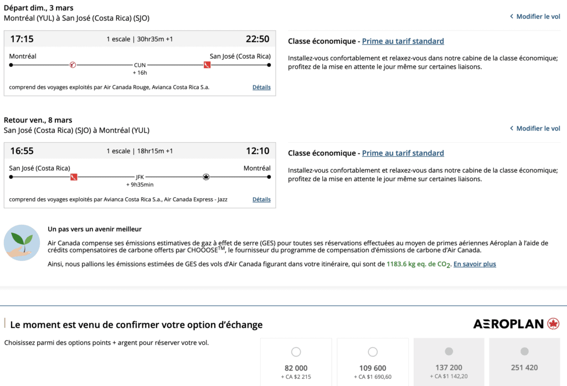Choose the 251 420 points option

click(x=524, y=352)
